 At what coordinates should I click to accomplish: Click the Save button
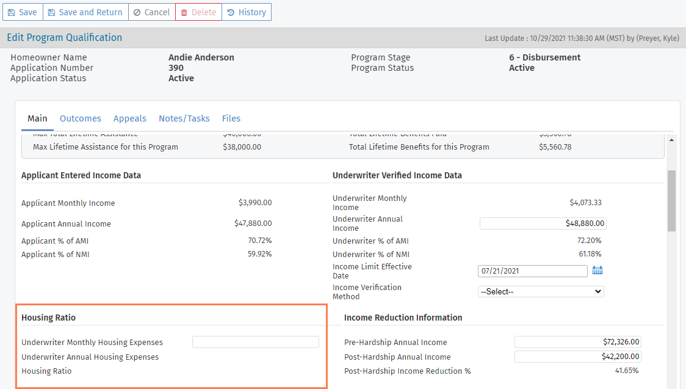(x=22, y=12)
